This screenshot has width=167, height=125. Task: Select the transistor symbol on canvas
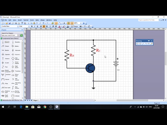click(x=90, y=68)
